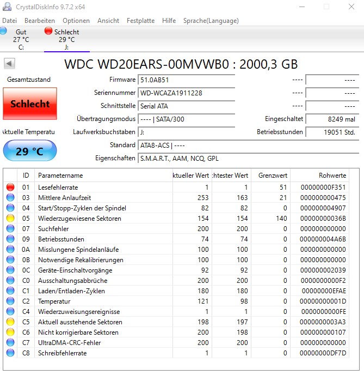This screenshot has width=364, height=375.
Task: Click the 29 °C temperature button
Action: 30,150
